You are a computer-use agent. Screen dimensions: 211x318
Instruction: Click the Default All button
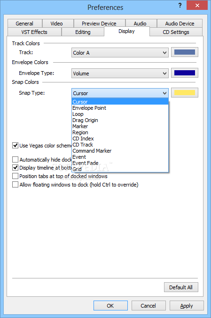click(181, 287)
